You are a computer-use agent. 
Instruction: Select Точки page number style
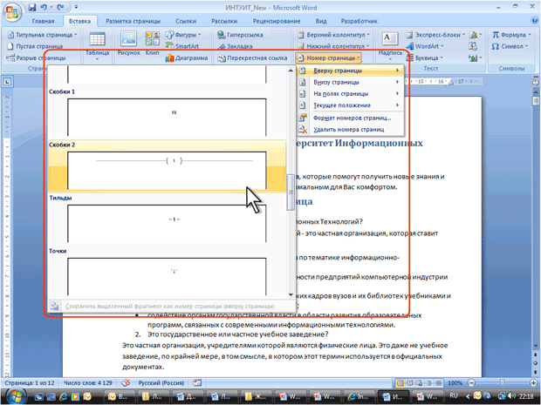167,272
